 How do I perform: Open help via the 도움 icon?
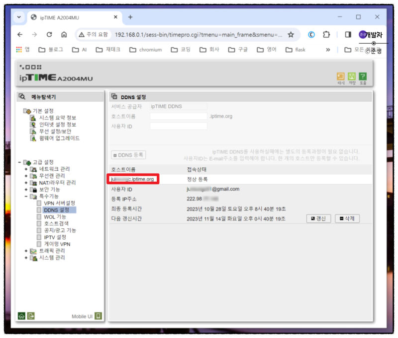tap(363, 76)
